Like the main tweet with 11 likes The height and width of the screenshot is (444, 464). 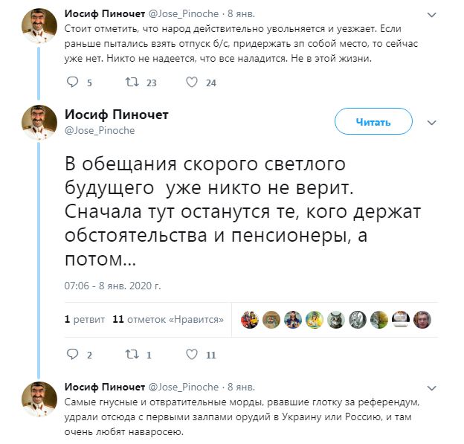tap(192, 355)
